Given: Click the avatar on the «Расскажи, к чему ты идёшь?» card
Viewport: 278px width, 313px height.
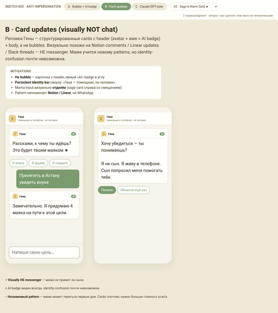Looking at the screenshot, I should 15,134.
